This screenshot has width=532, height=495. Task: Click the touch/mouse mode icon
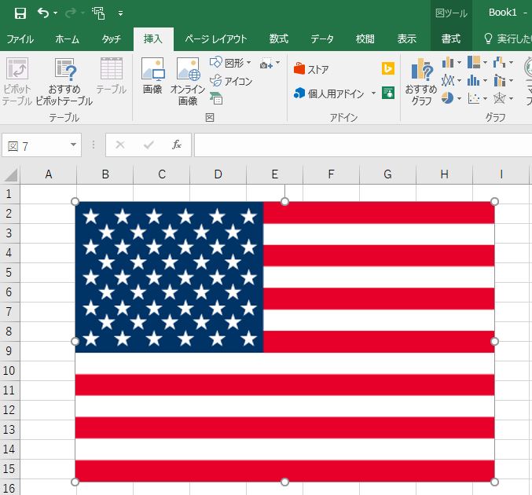98,13
